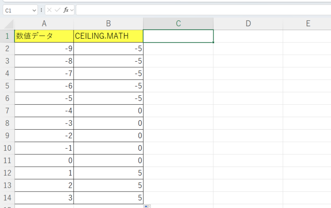This screenshot has width=331, height=208.
Task: Click the Name Box showing C1
Action: (17, 9)
